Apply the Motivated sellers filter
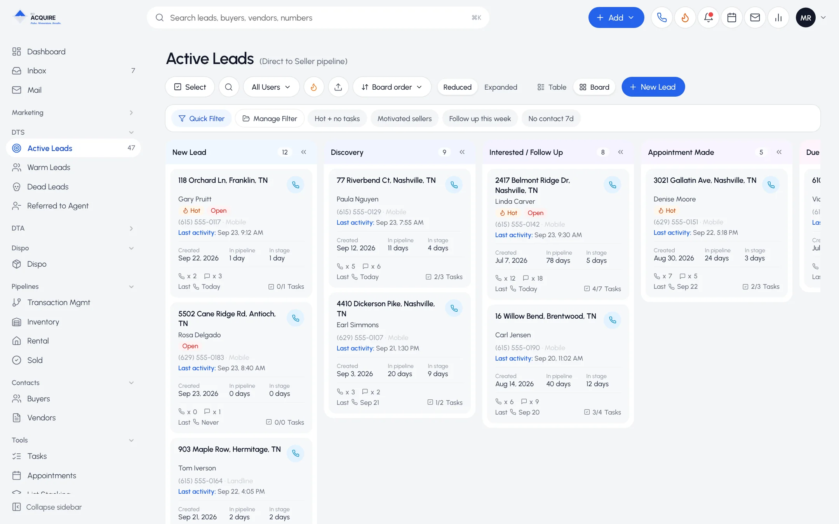Viewport: 839px width, 524px height. point(404,118)
